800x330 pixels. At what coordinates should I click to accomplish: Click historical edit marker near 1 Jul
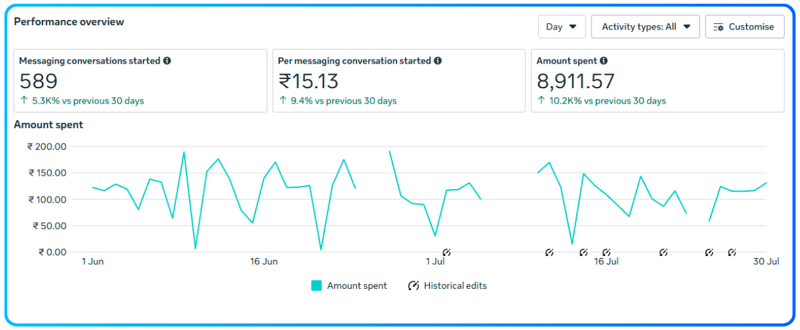click(x=447, y=253)
